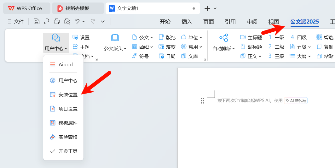335x168 pixels.
Task: Switch to the 视图 ribbon tab
Action: click(274, 22)
